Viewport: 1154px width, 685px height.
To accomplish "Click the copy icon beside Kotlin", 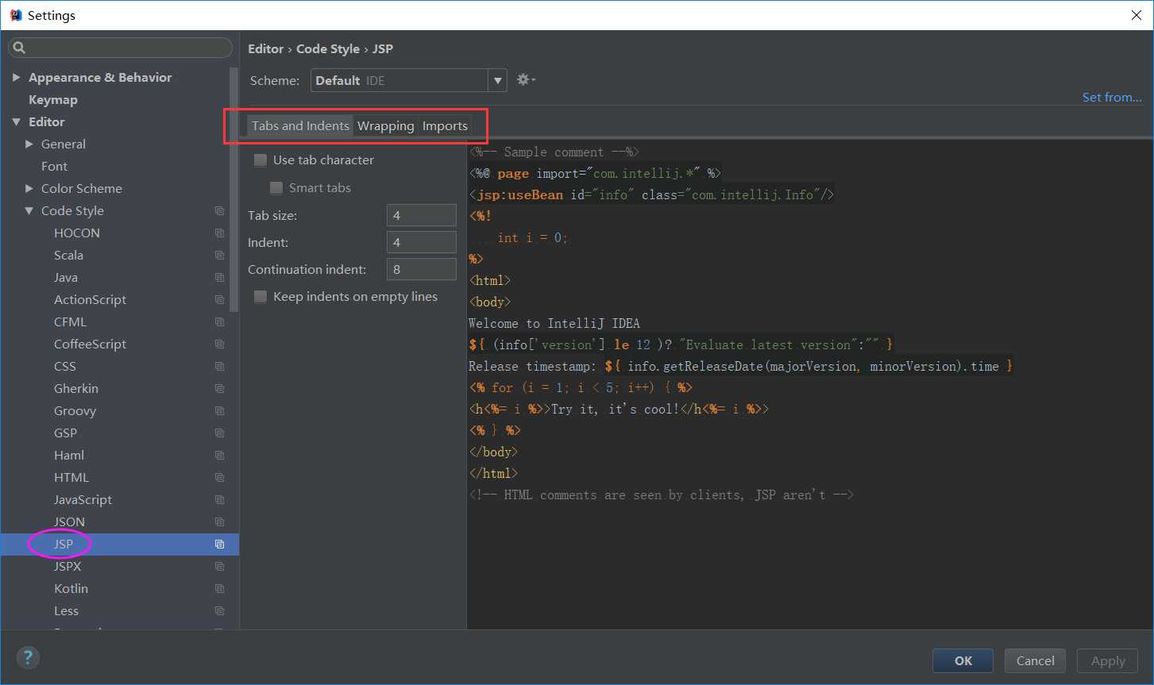I will tap(220, 589).
